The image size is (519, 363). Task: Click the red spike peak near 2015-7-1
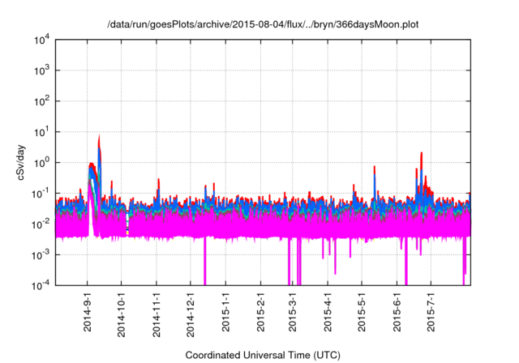pyautogui.click(x=422, y=154)
